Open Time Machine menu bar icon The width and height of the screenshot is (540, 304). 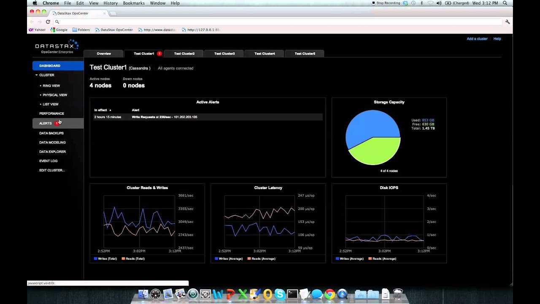point(413,3)
